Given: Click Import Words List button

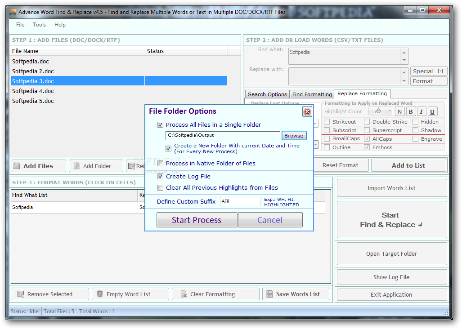Looking at the screenshot, I should pyautogui.click(x=391, y=188).
